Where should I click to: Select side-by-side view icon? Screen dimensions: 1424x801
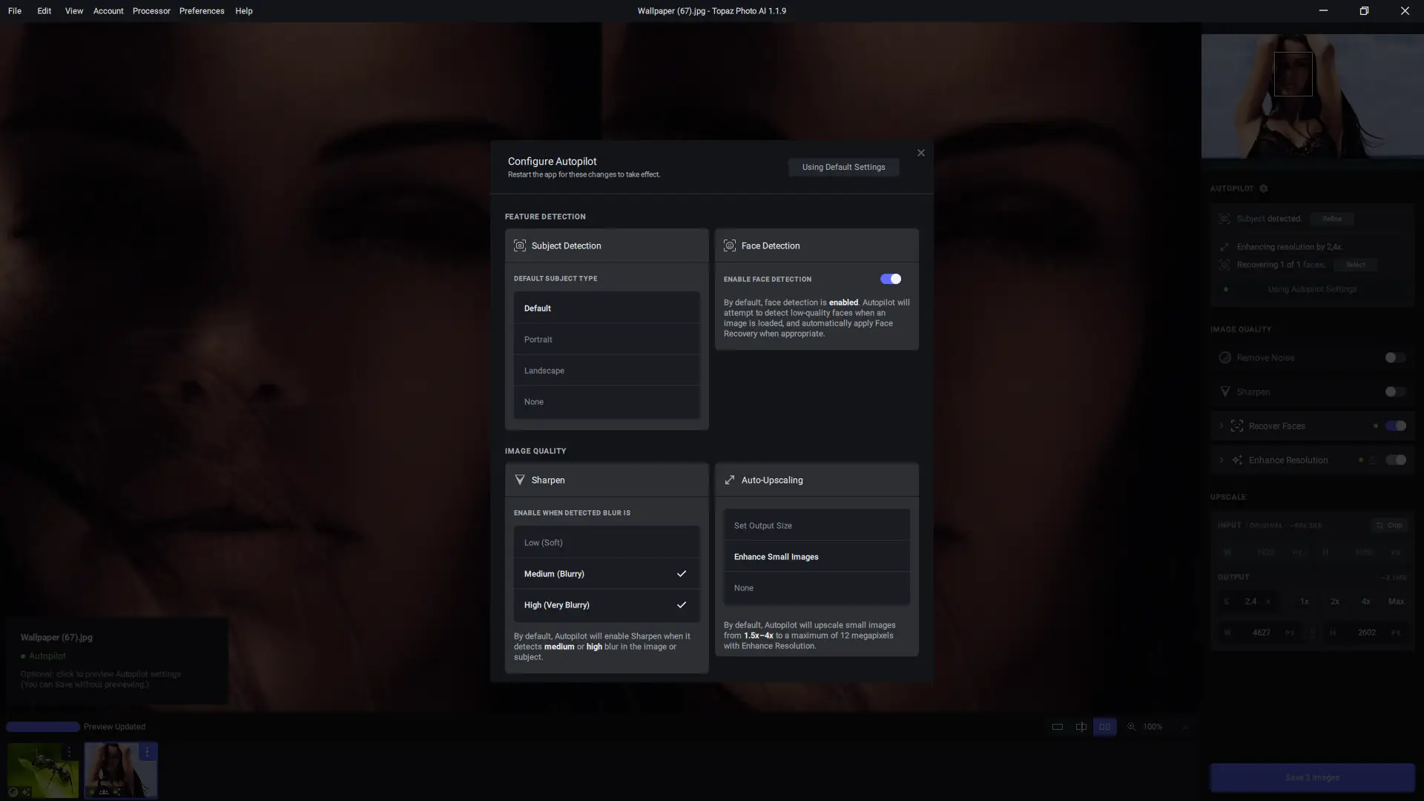(1105, 727)
